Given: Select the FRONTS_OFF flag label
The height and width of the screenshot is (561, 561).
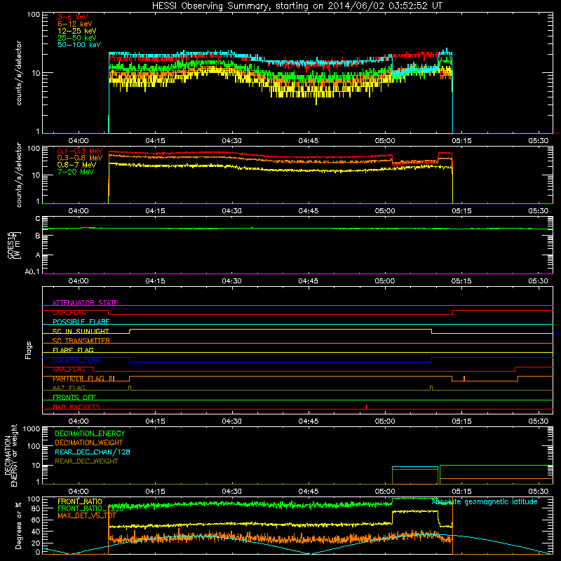Looking at the screenshot, I should pyautogui.click(x=74, y=398).
